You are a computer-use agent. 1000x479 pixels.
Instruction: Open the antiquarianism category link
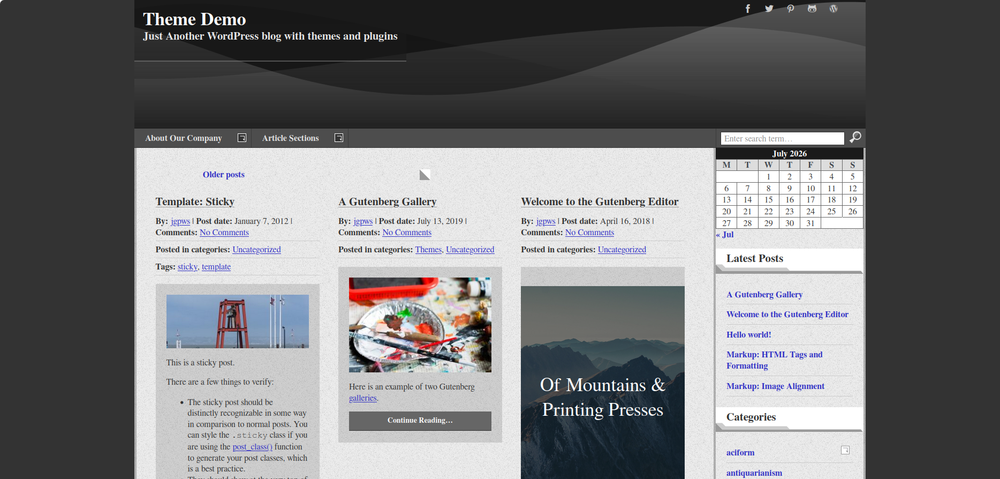(x=754, y=473)
